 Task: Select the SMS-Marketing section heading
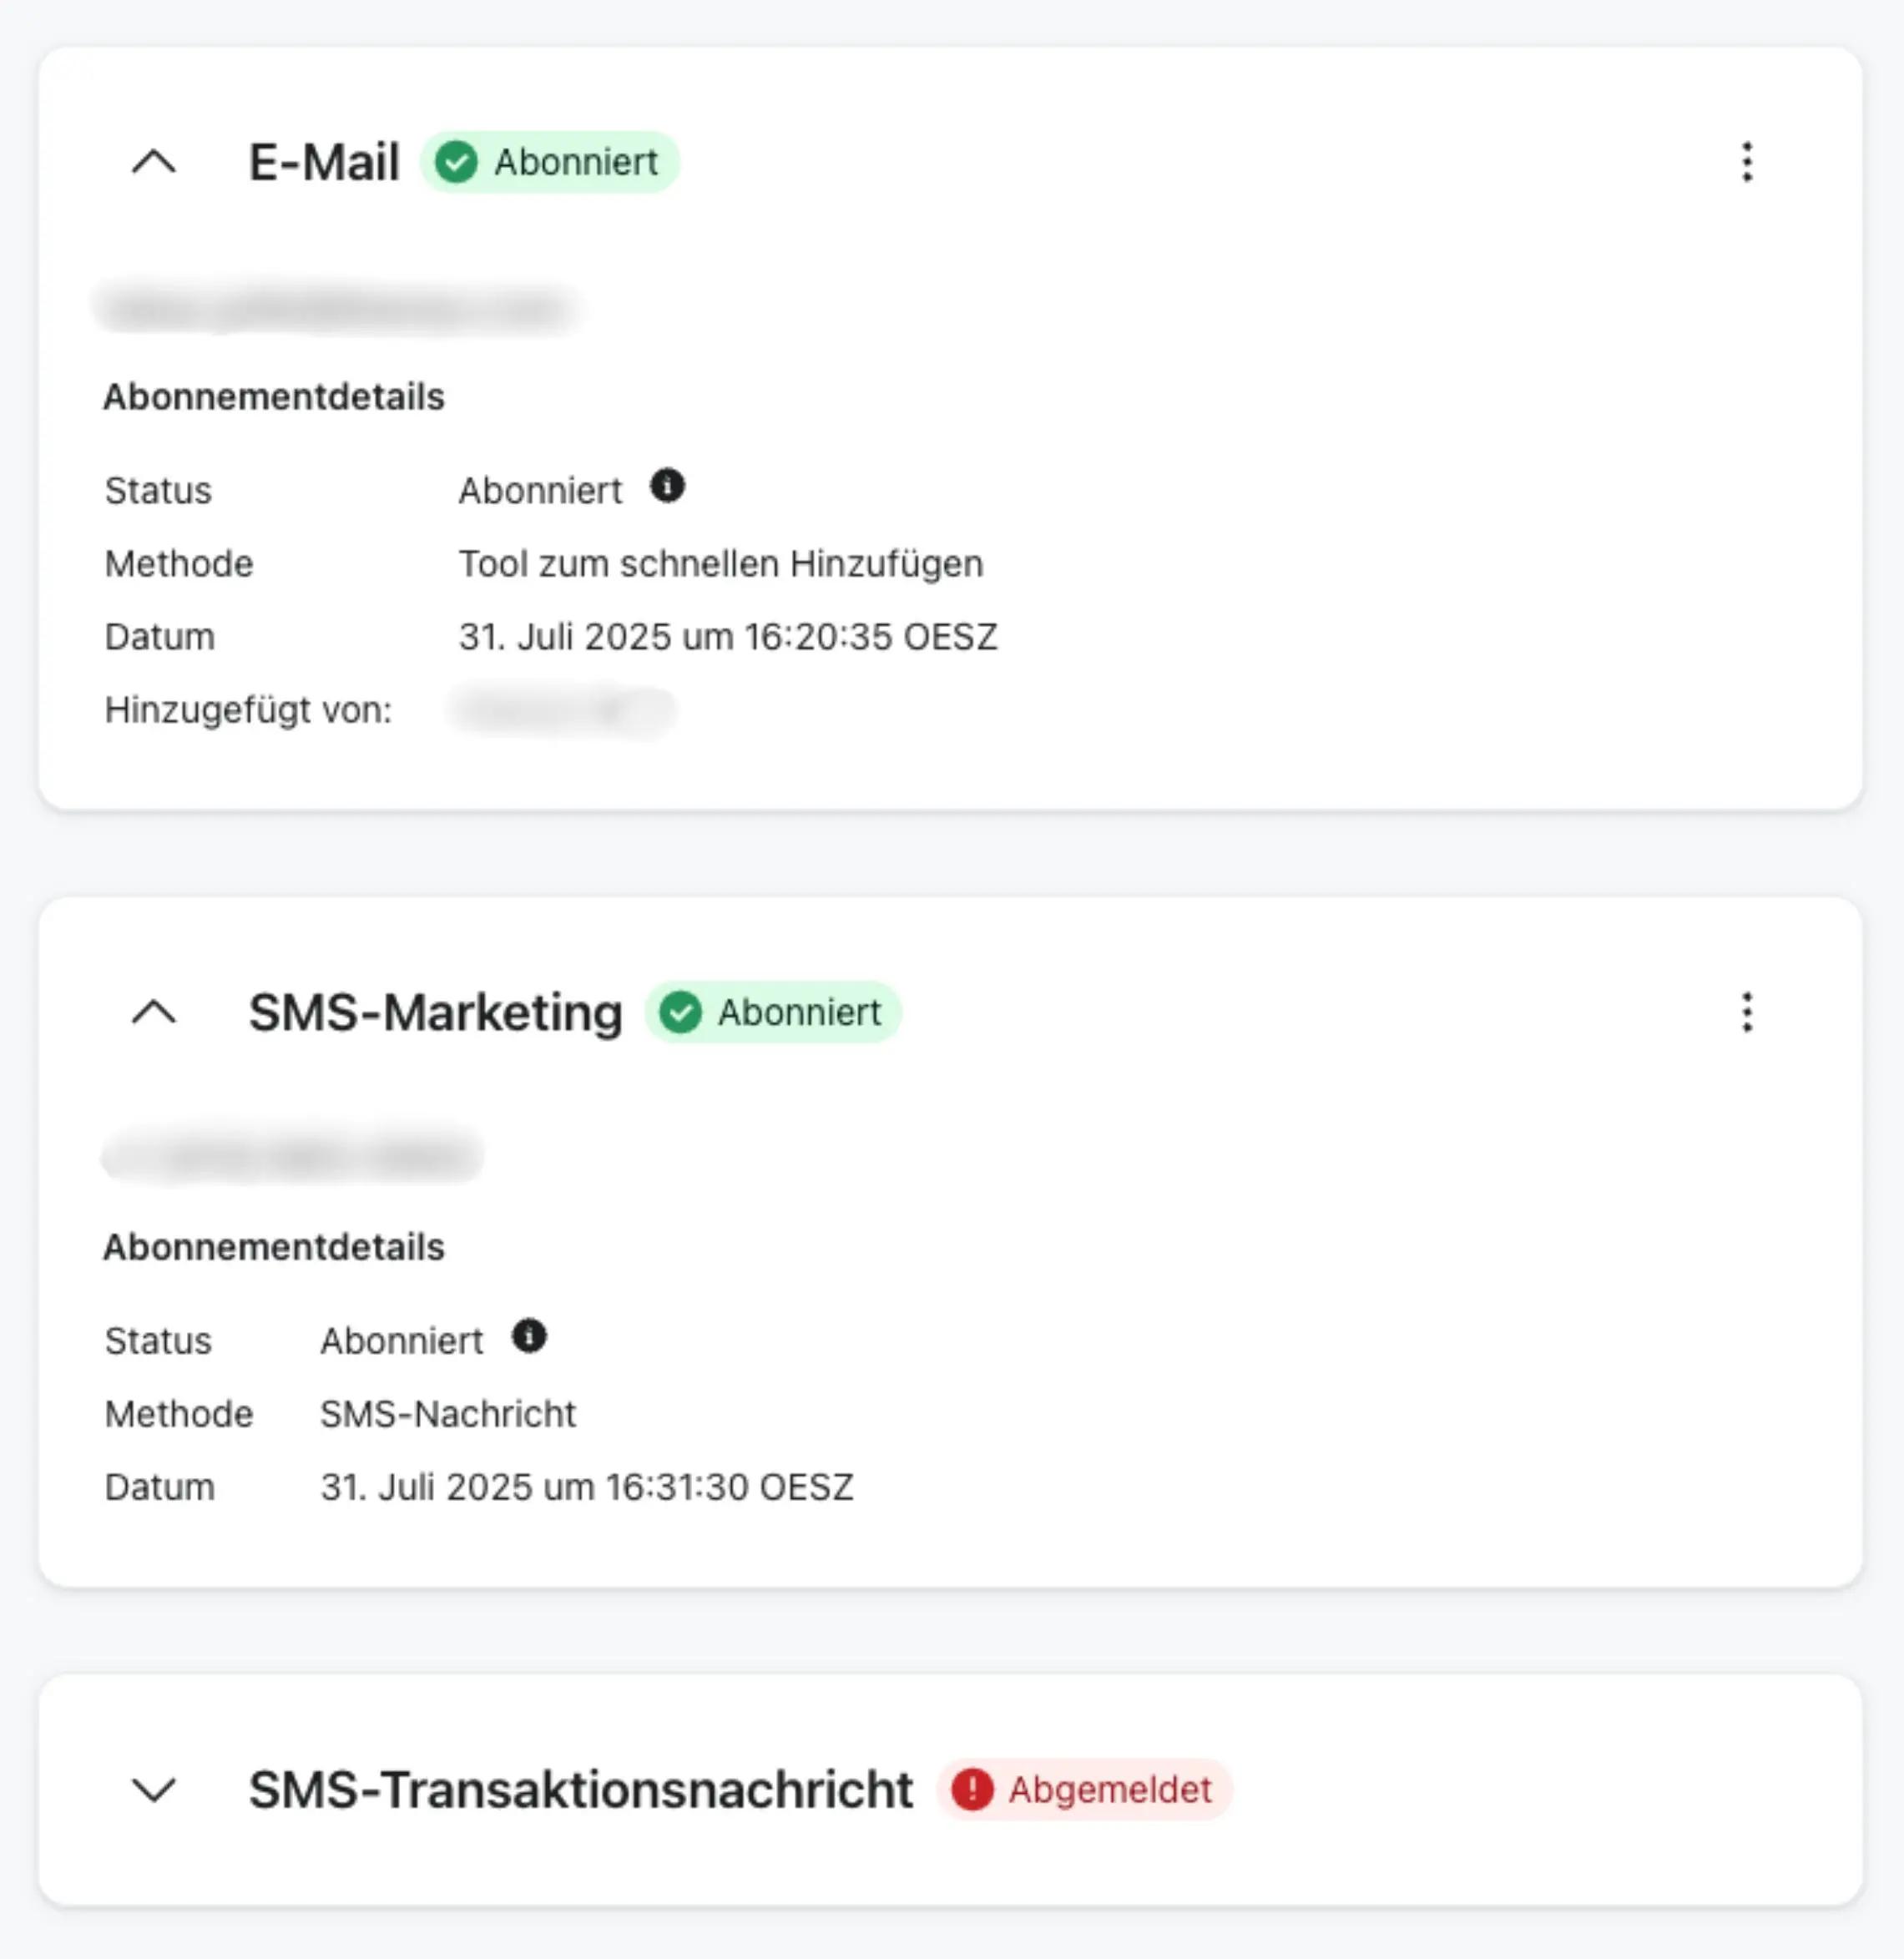[x=434, y=1012]
